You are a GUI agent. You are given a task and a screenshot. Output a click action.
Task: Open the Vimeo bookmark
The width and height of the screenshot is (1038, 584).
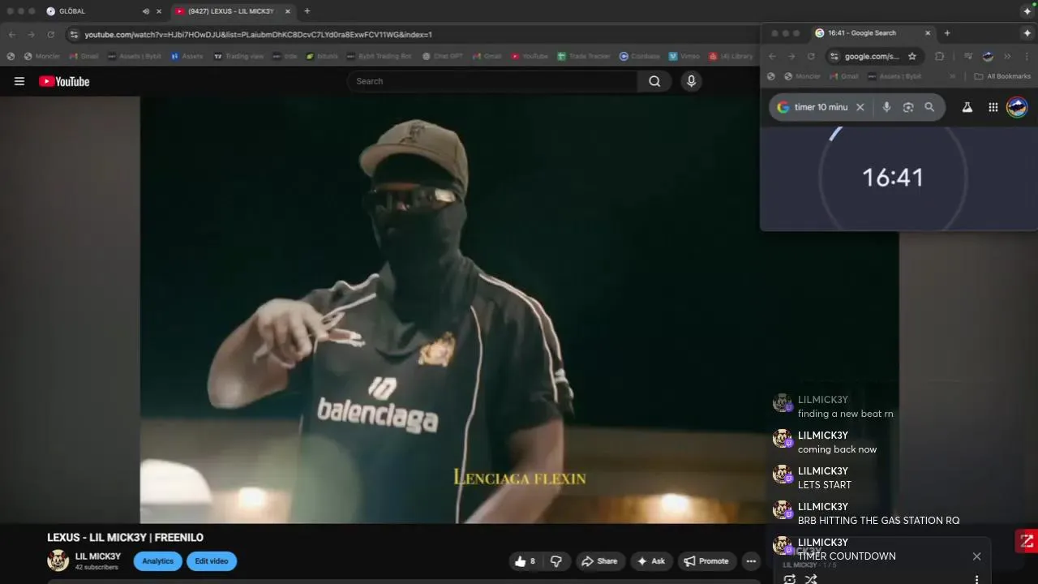684,57
